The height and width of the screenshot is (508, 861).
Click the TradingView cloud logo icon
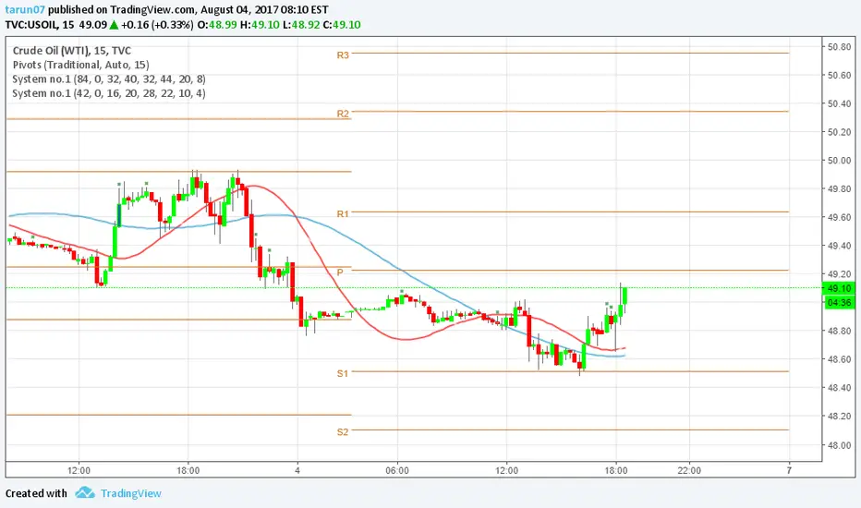click(x=85, y=492)
